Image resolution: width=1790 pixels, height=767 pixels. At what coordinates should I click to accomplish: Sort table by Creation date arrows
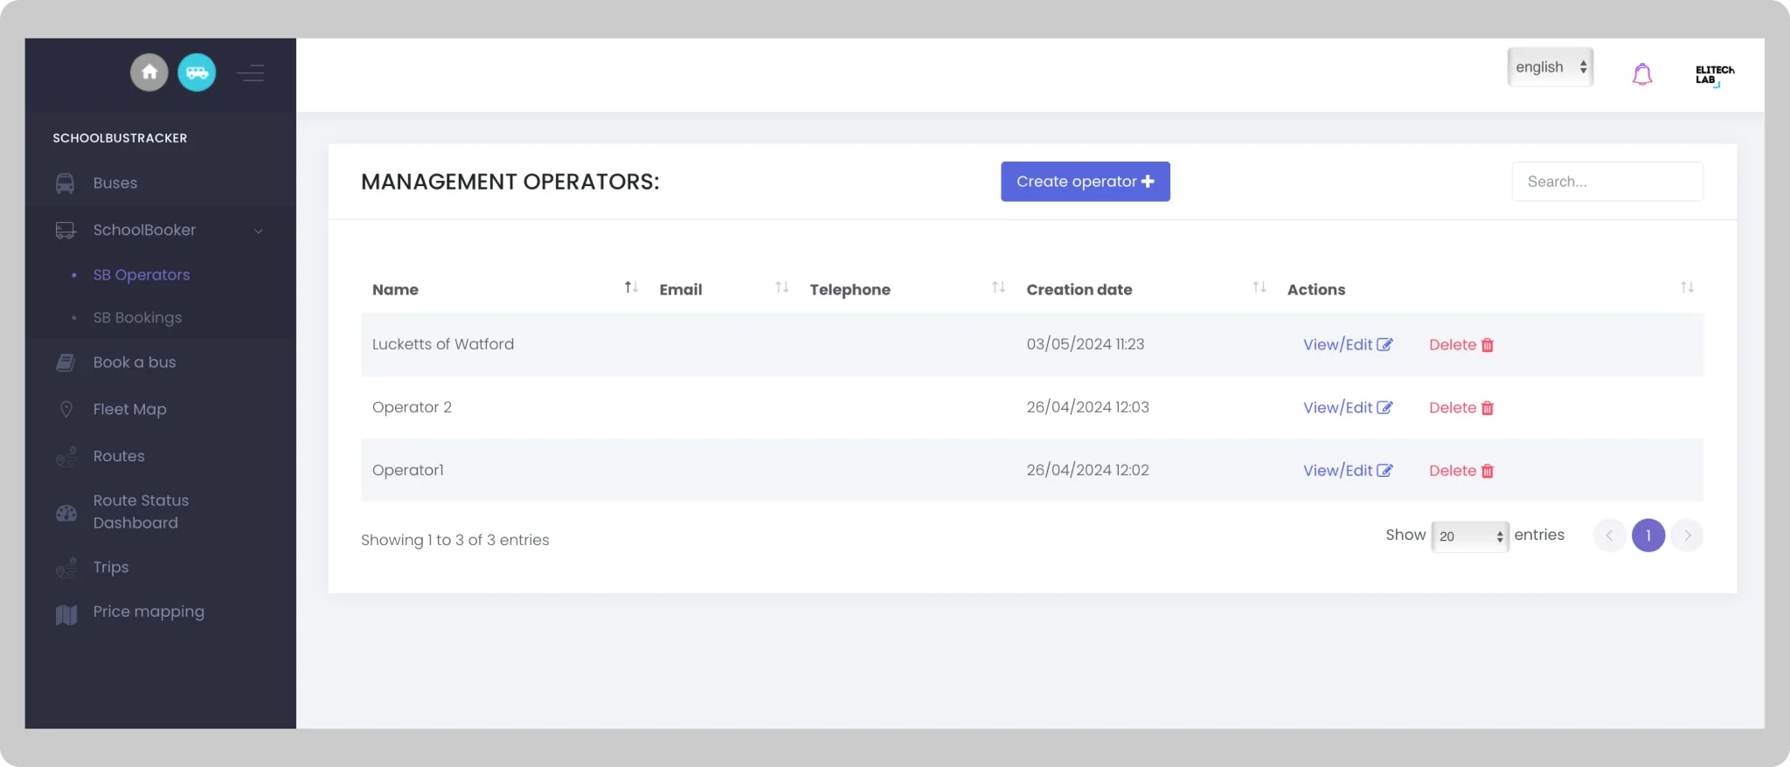point(1259,287)
